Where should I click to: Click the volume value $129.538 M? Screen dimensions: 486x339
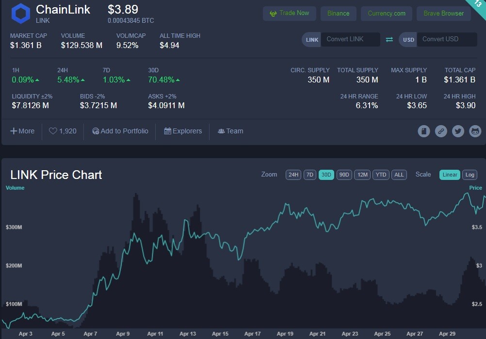point(81,45)
